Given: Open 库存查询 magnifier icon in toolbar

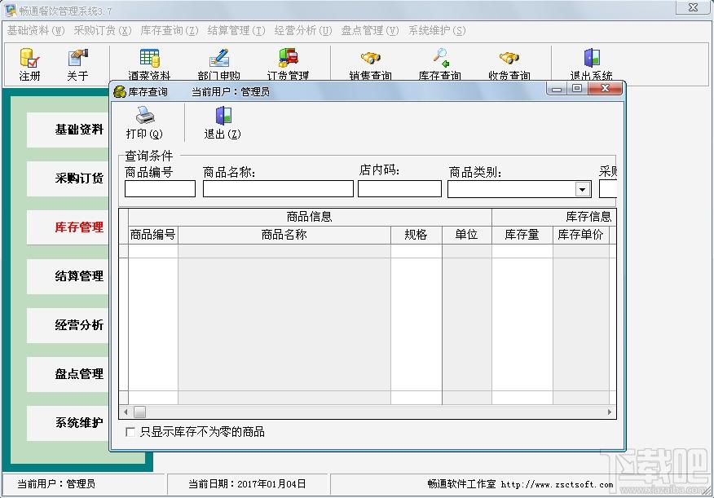Looking at the screenshot, I should pyautogui.click(x=440, y=58).
